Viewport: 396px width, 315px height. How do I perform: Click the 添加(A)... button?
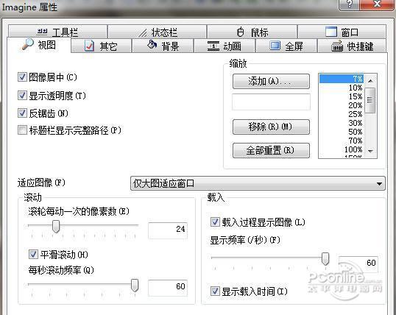(x=271, y=82)
